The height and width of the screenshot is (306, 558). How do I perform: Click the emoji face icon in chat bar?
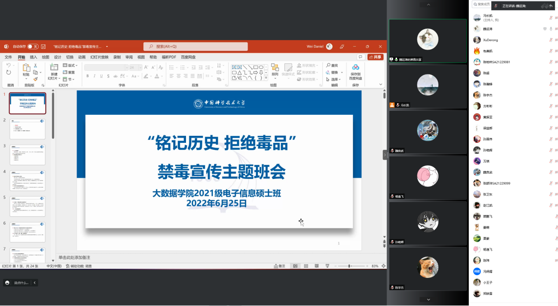pyautogui.click(x=7, y=283)
